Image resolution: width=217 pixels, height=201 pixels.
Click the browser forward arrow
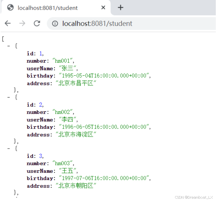point(22,23)
